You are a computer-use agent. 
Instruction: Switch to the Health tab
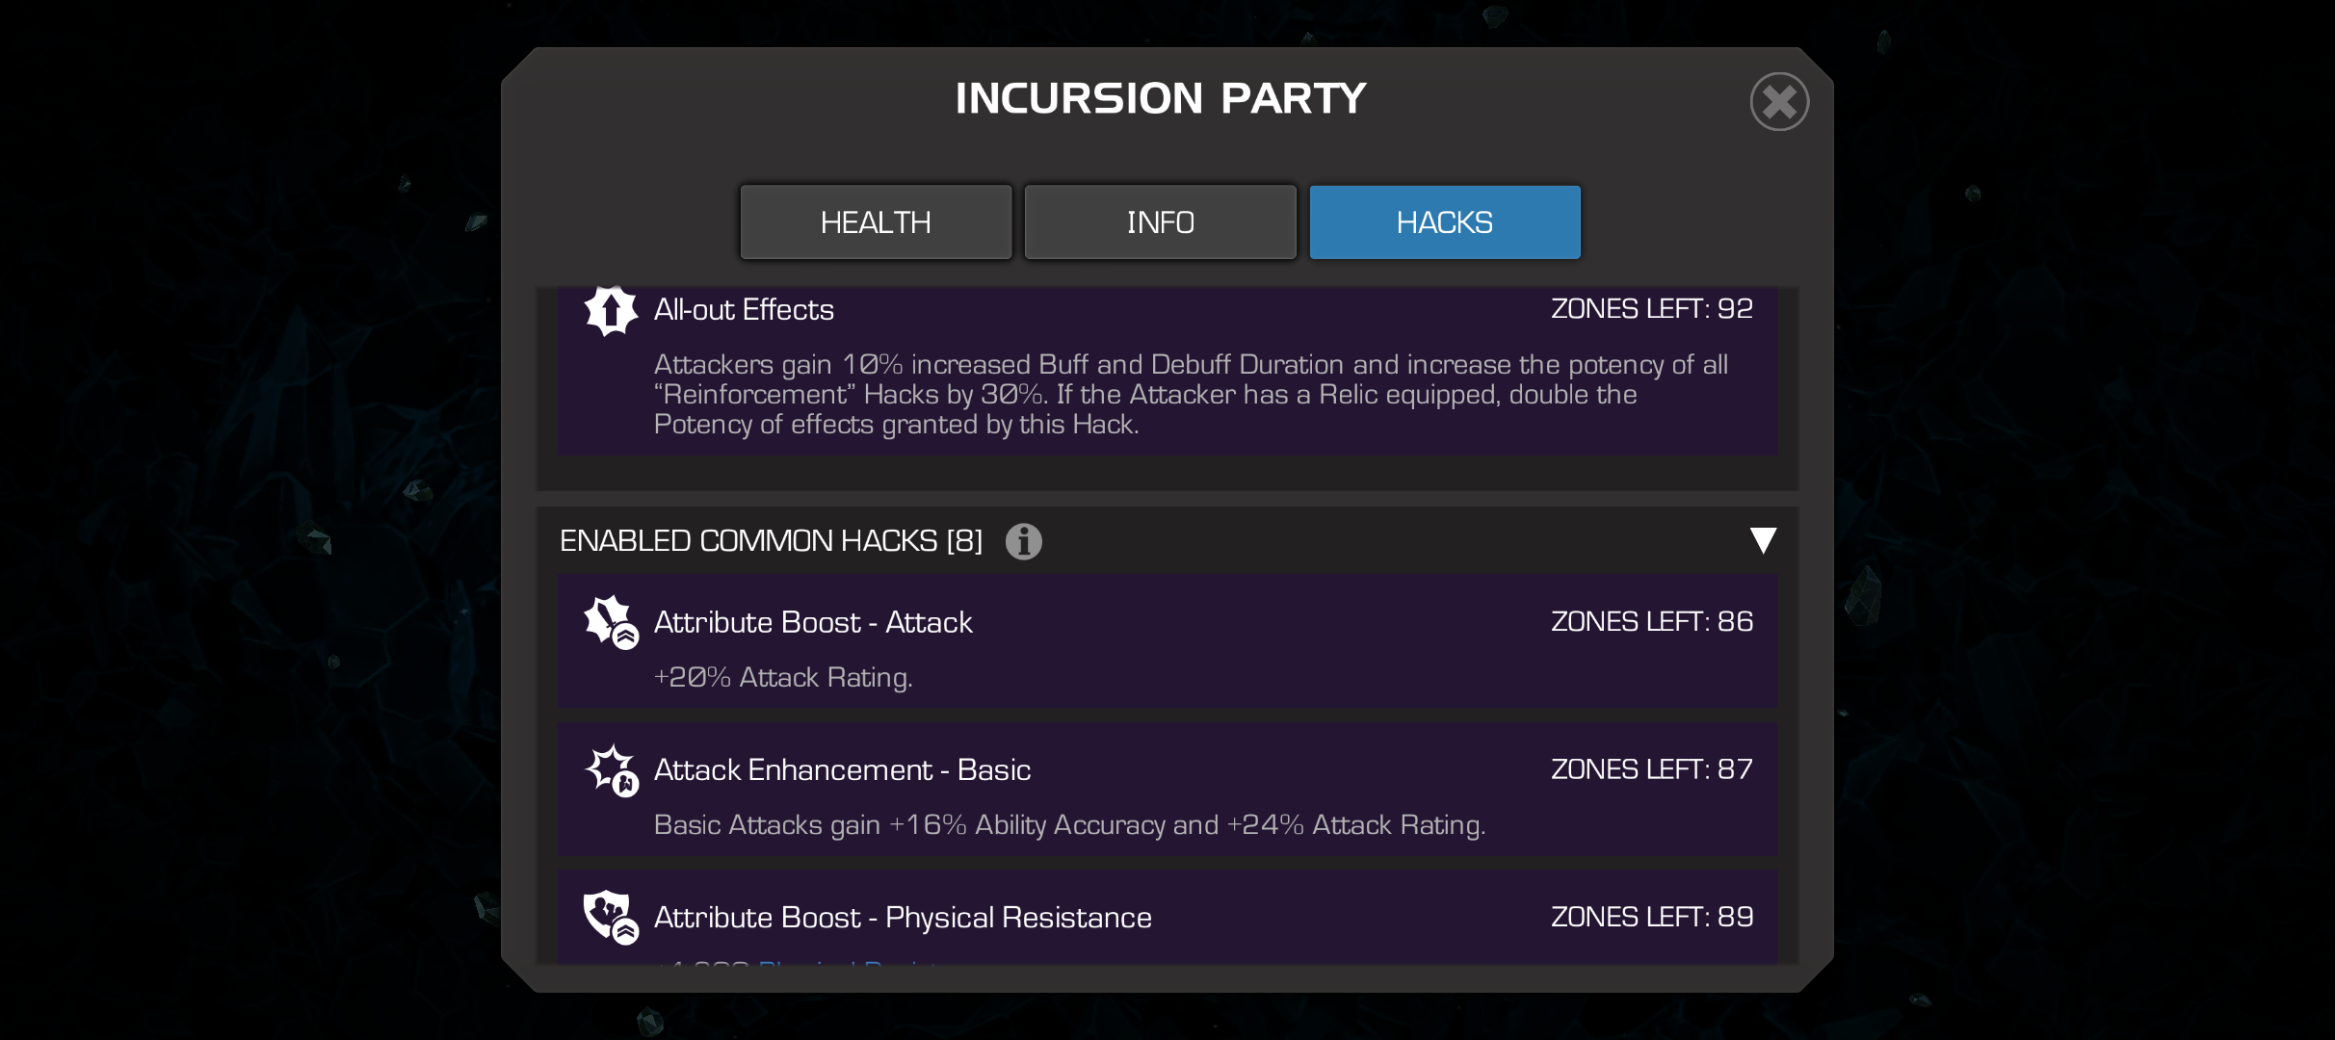[876, 222]
